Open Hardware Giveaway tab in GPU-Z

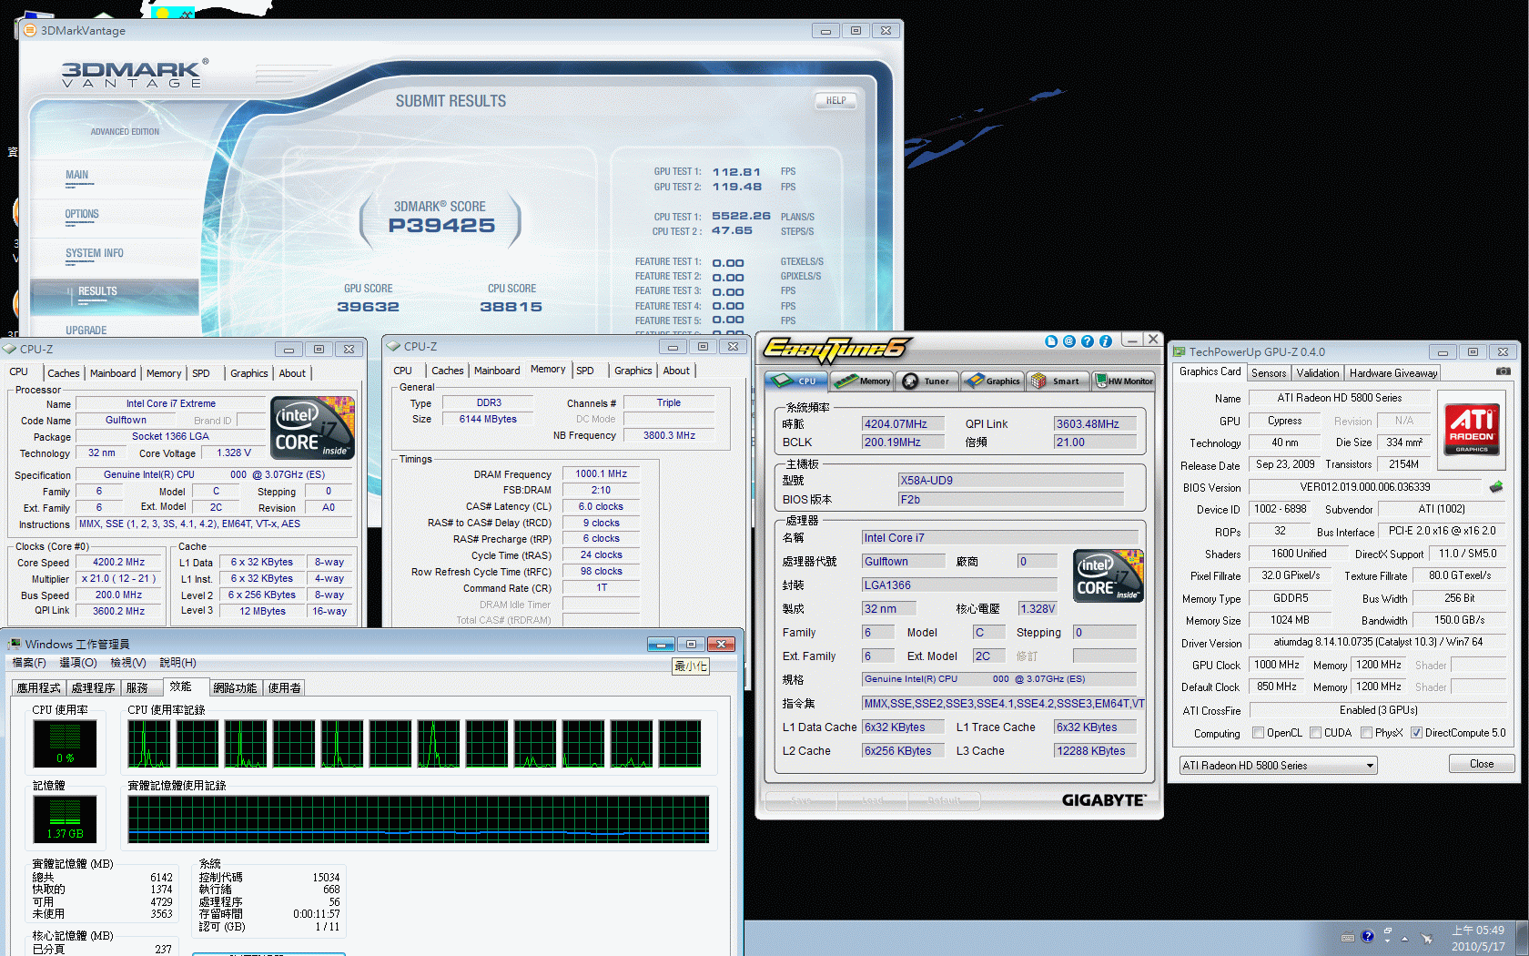click(1393, 373)
